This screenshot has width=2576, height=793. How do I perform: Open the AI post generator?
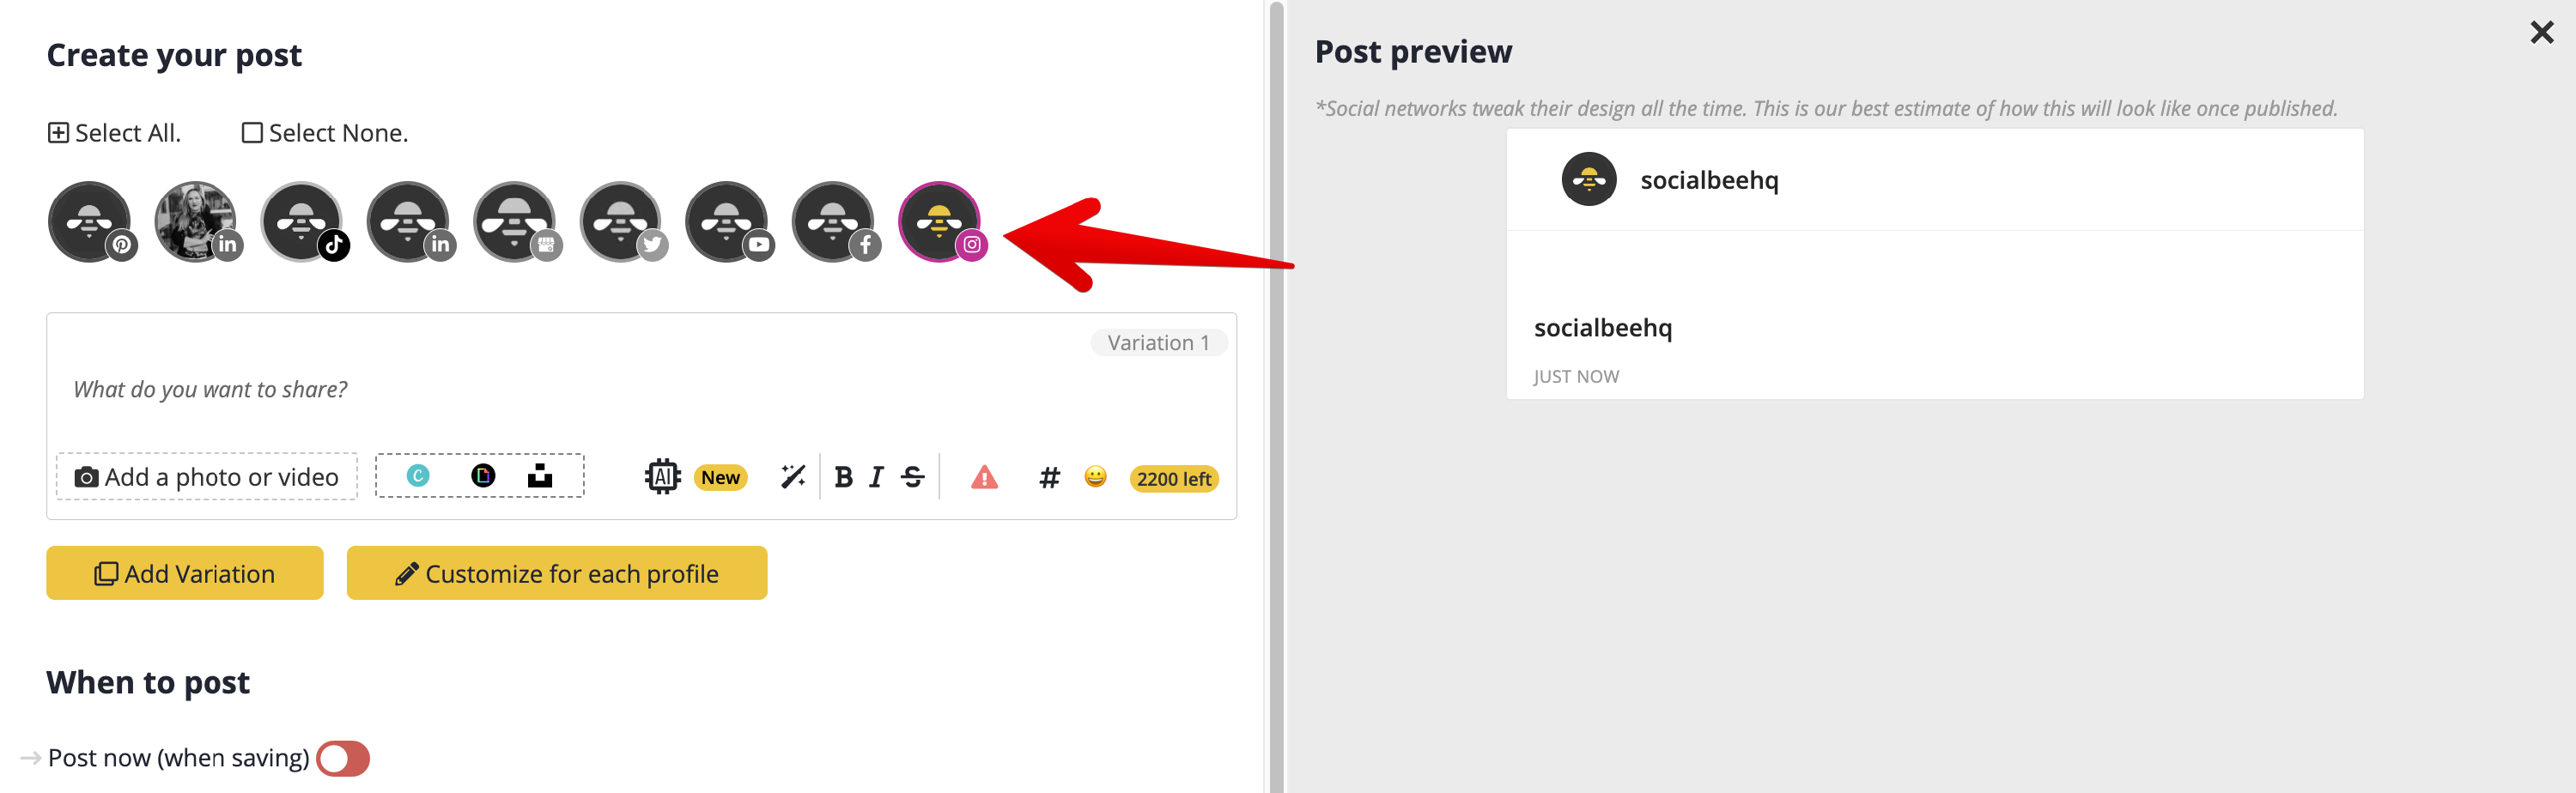pyautogui.click(x=663, y=477)
